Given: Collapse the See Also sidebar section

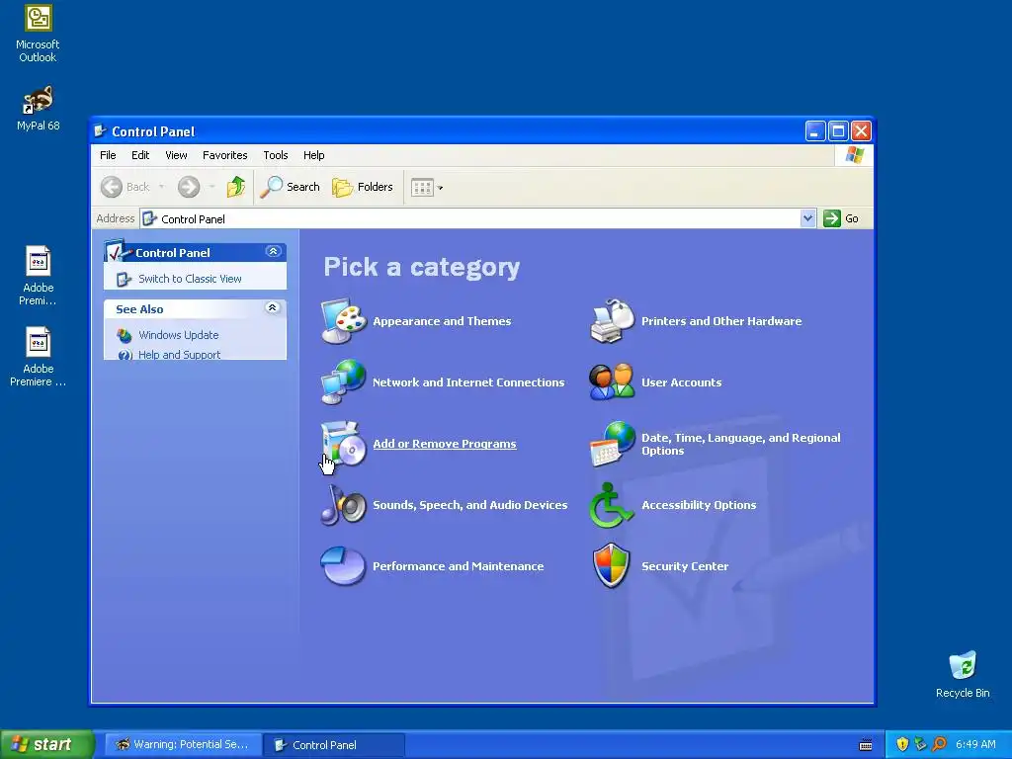Looking at the screenshot, I should [x=273, y=308].
